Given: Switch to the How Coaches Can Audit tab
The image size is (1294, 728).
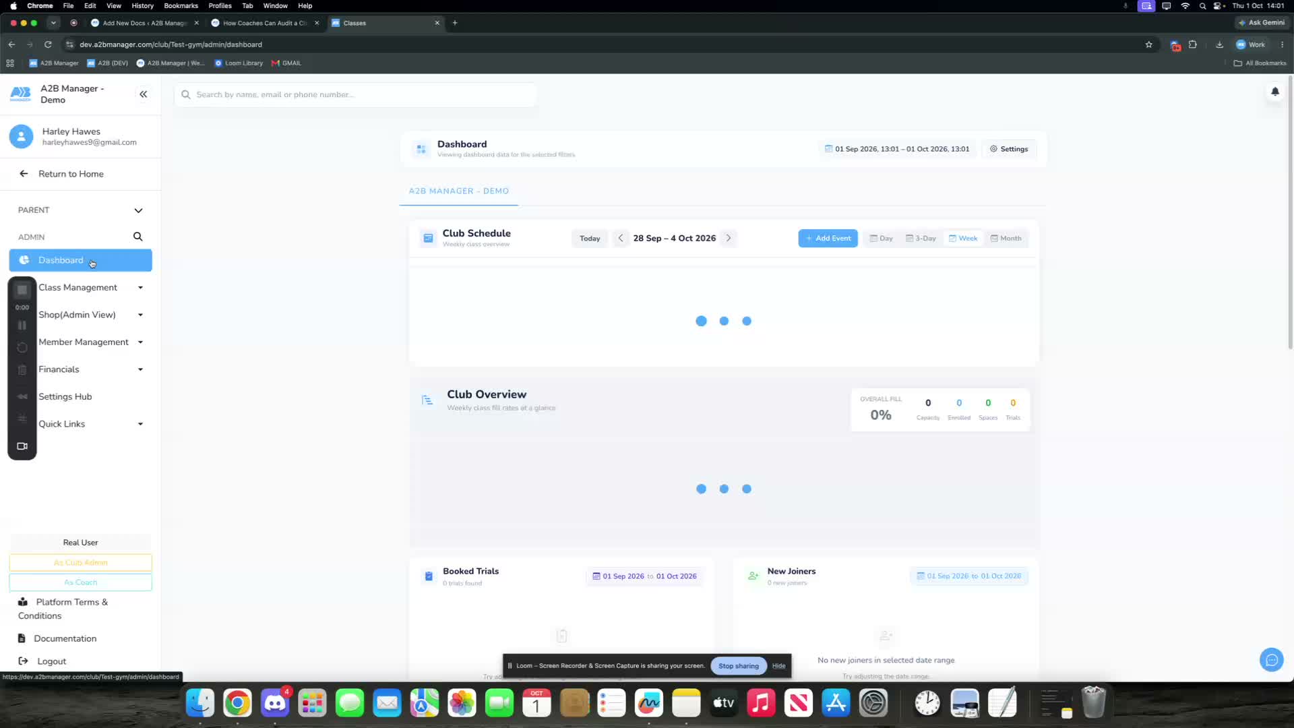Looking at the screenshot, I should pos(265,23).
